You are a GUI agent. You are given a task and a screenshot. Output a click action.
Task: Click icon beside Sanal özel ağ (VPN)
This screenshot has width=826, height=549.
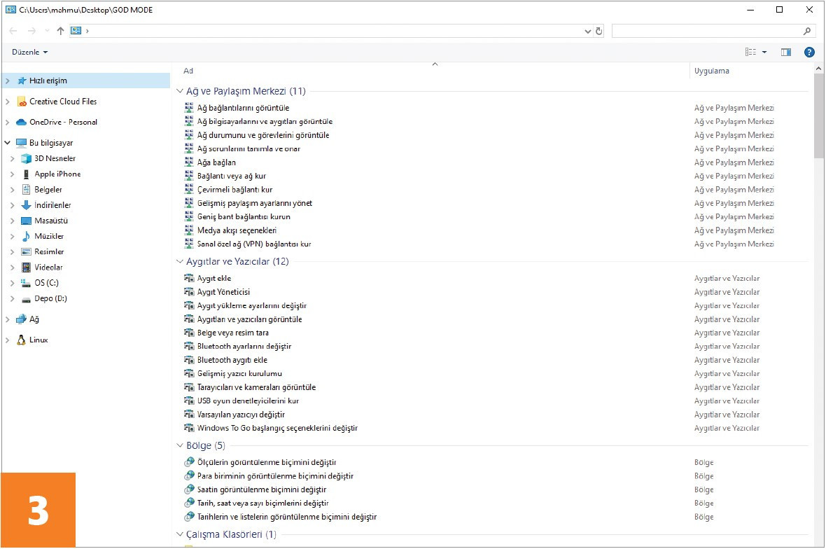pos(189,244)
